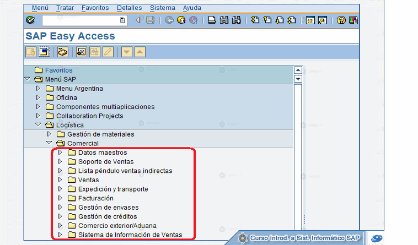Open Customize Local Layout icon
Viewport: 418px width, 245px height.
pos(353,20)
